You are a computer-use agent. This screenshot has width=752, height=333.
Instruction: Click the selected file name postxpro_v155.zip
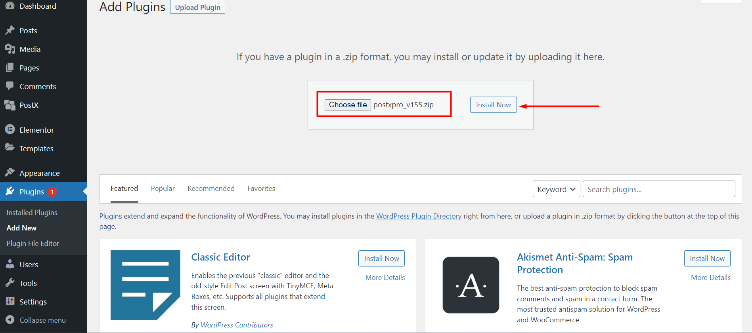[x=404, y=105]
